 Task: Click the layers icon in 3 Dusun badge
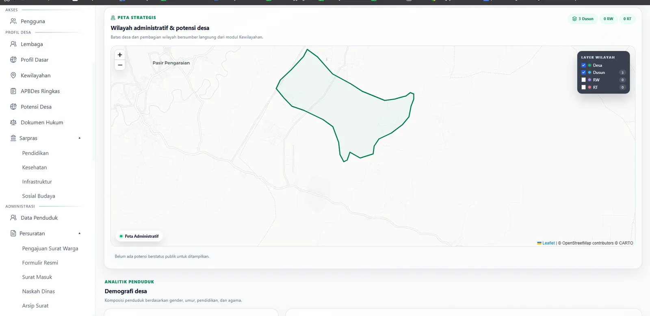(574, 19)
